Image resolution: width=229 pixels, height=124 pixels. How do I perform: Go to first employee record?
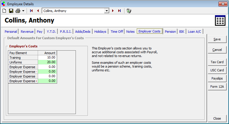click(x=31, y=11)
